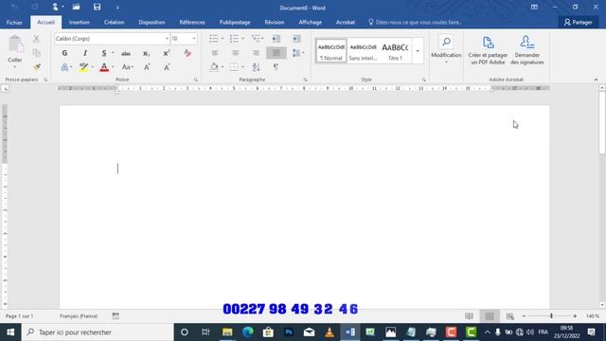Clear all formatting with eraser icon
Viewport: 606px width, 341px height.
[x=187, y=53]
